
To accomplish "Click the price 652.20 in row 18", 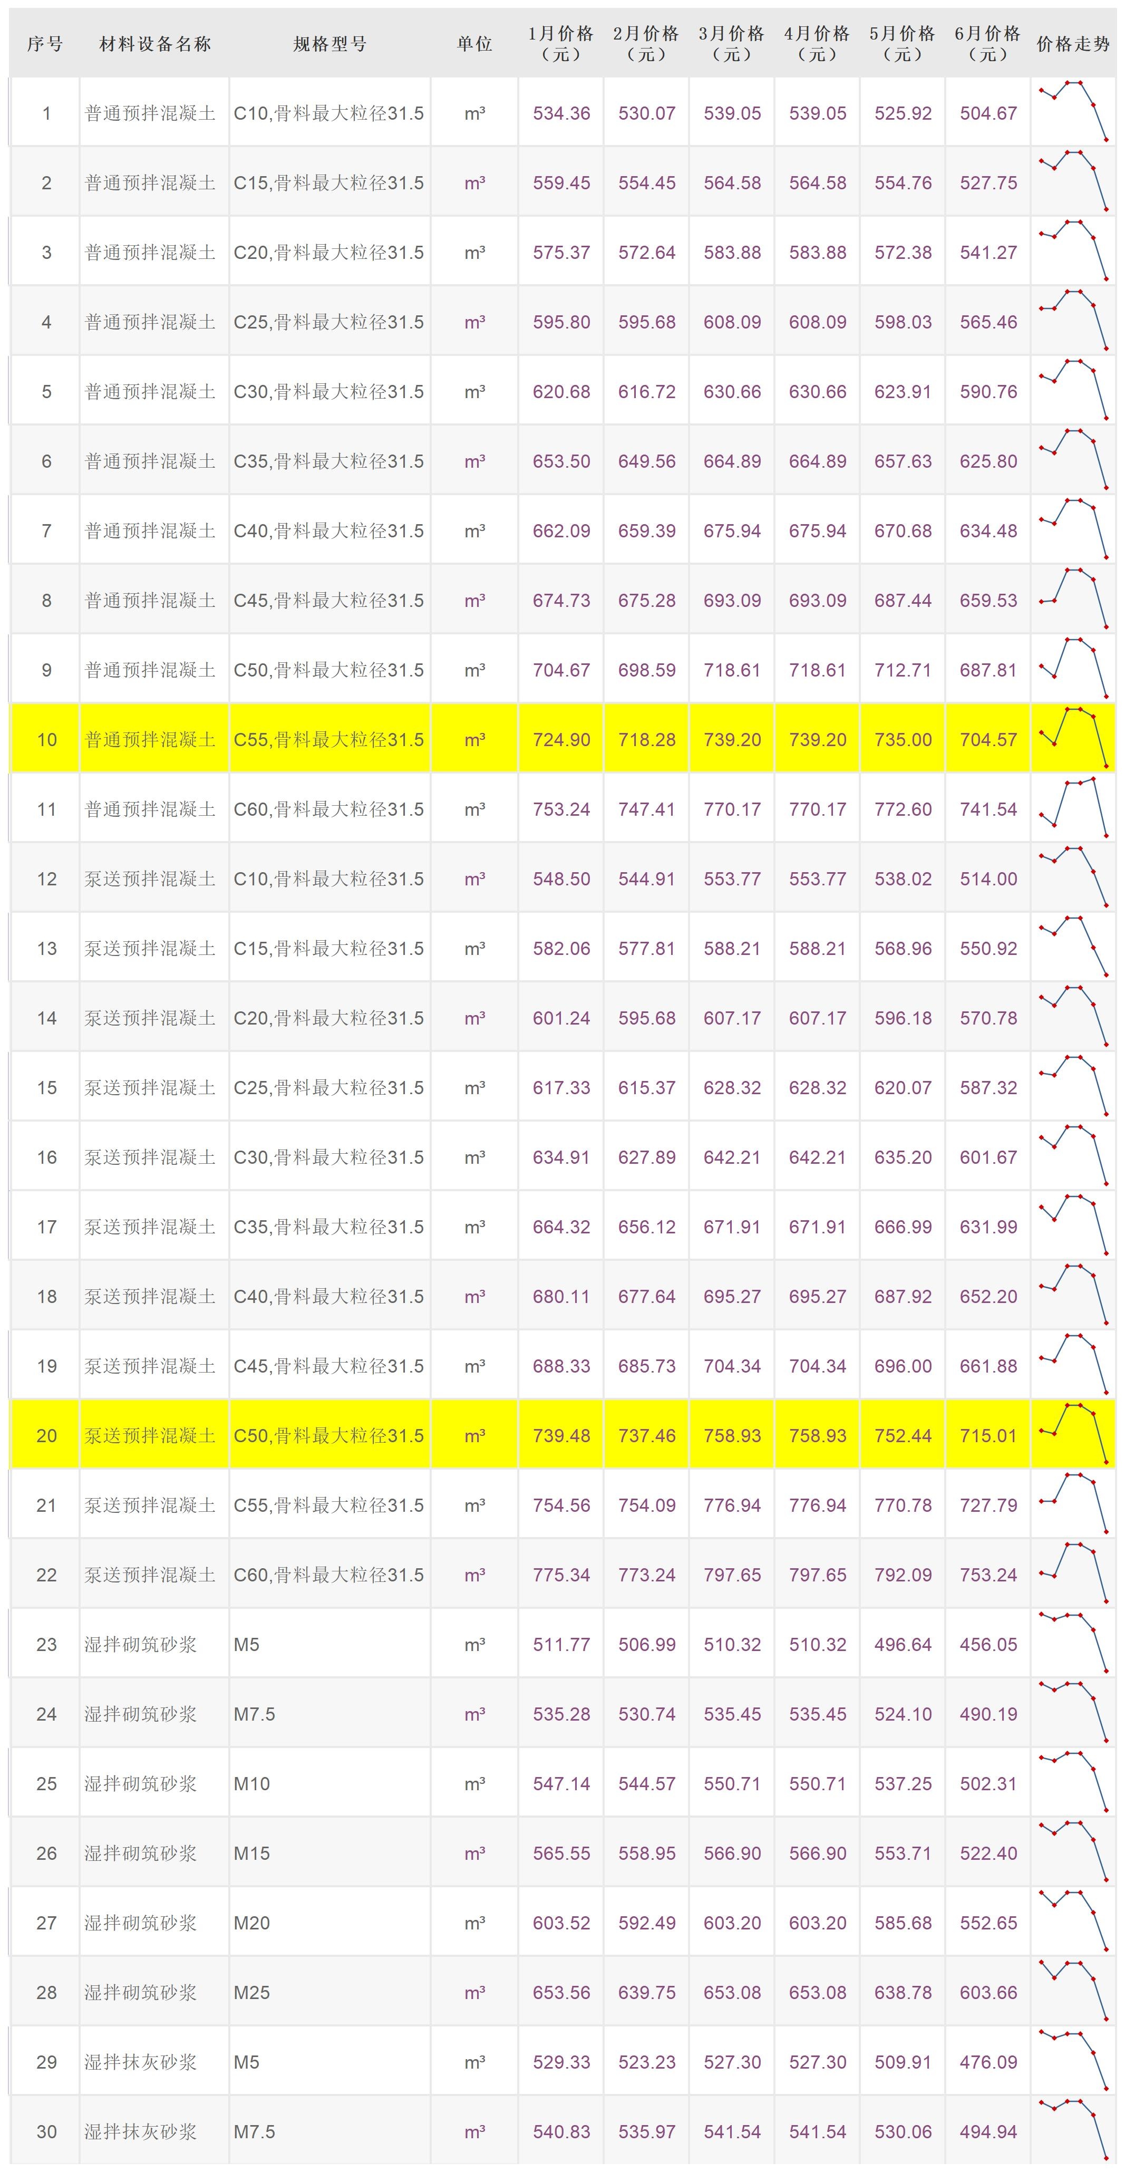I will click(987, 1296).
